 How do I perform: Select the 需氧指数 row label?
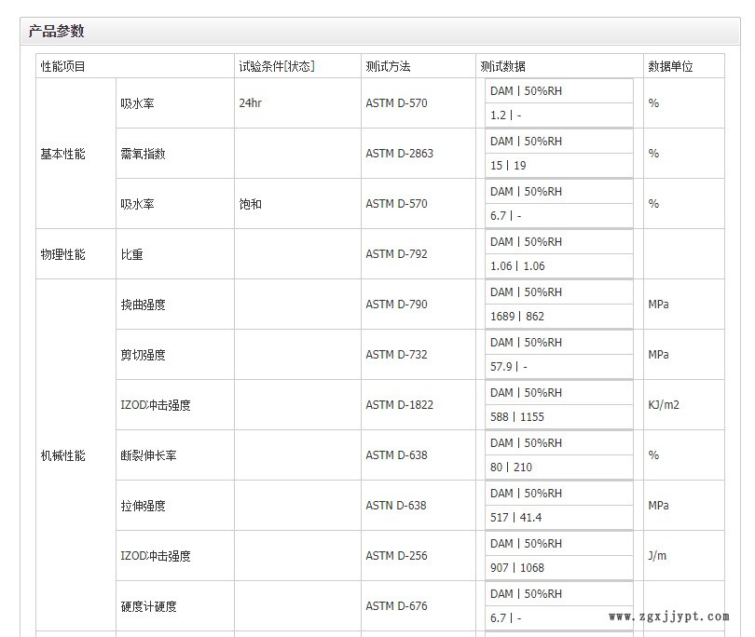(x=143, y=154)
